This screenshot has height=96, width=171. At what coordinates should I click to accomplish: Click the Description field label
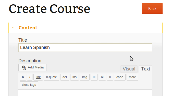click(30, 61)
